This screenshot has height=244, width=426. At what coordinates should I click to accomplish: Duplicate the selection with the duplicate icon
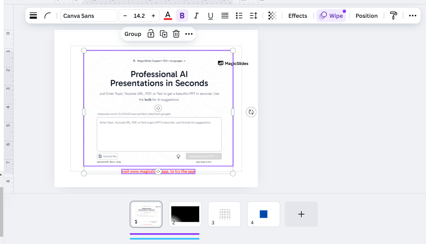[x=163, y=34]
